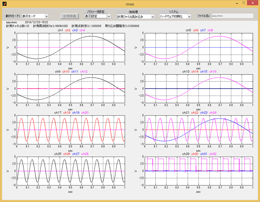Click the ファイル名 field containing aaa.mws

coord(233,16)
